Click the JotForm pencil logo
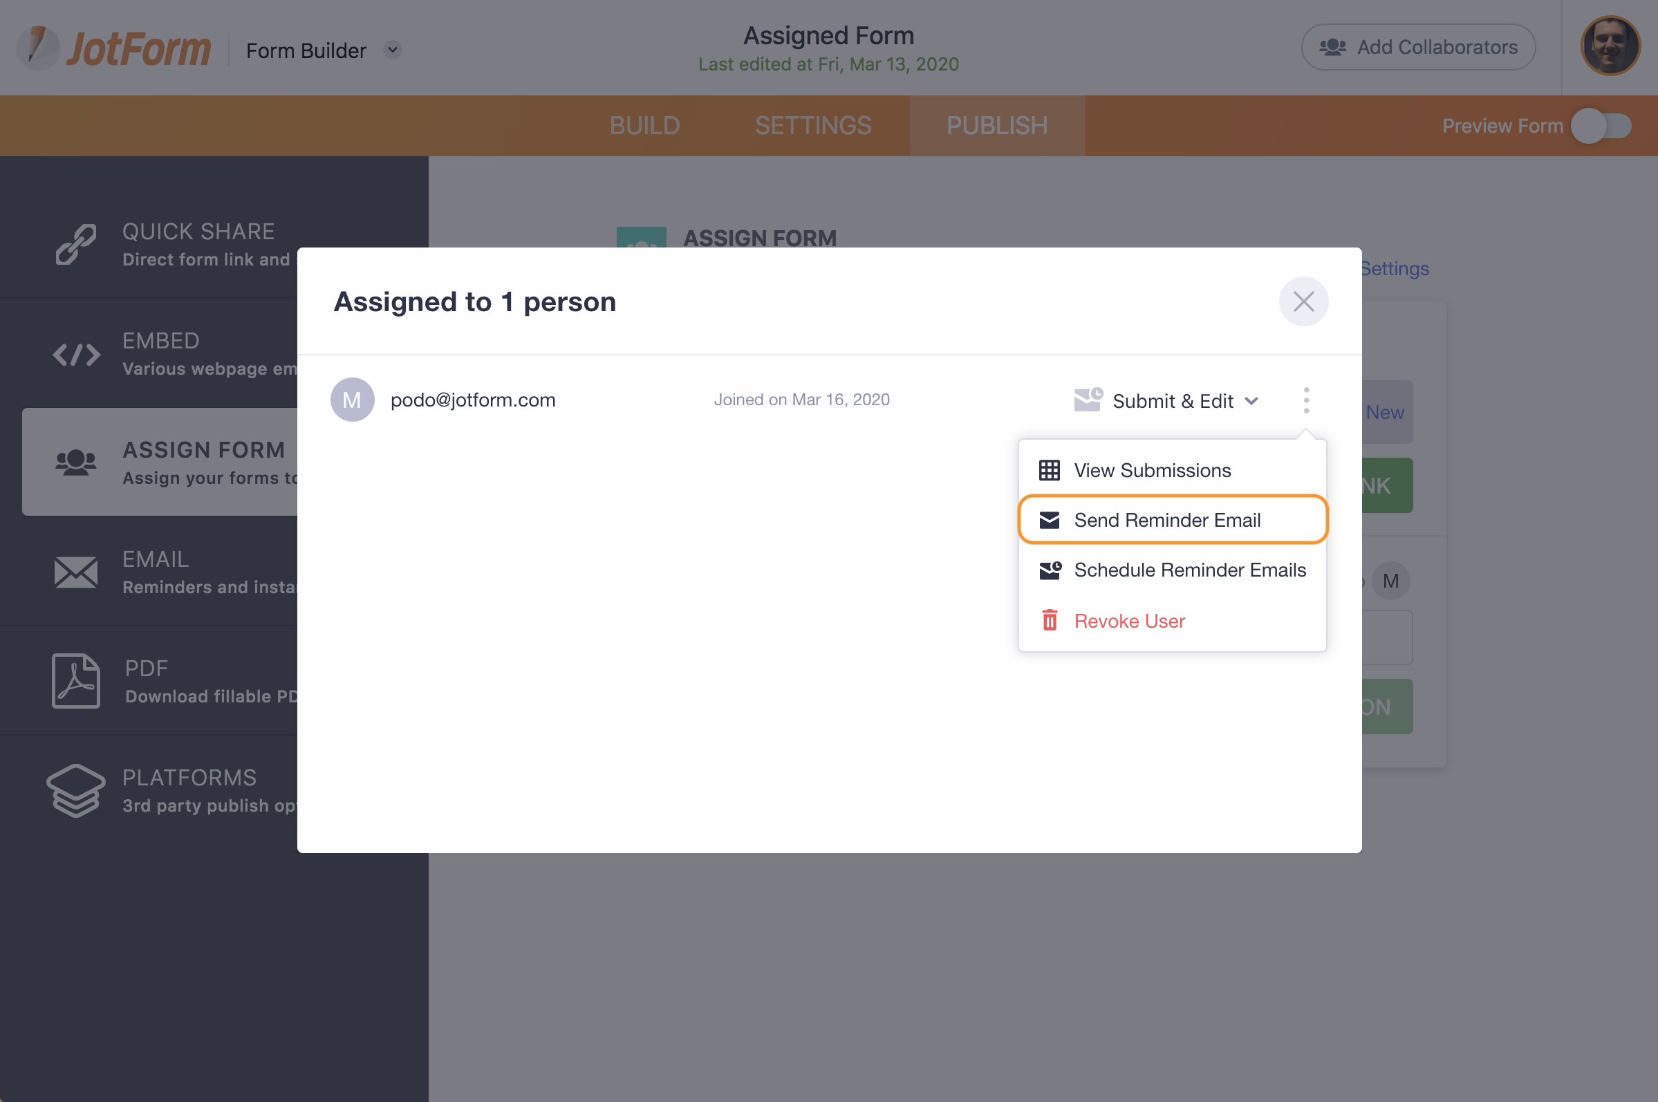The image size is (1658, 1102). [x=39, y=46]
